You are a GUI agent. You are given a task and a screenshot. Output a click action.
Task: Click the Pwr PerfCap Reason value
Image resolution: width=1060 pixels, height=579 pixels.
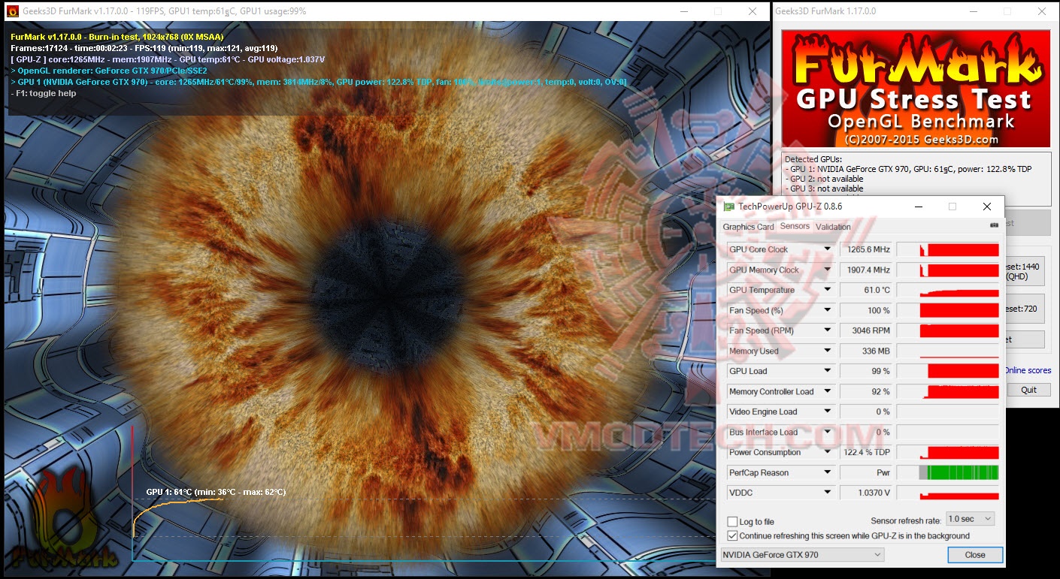pyautogui.click(x=866, y=472)
